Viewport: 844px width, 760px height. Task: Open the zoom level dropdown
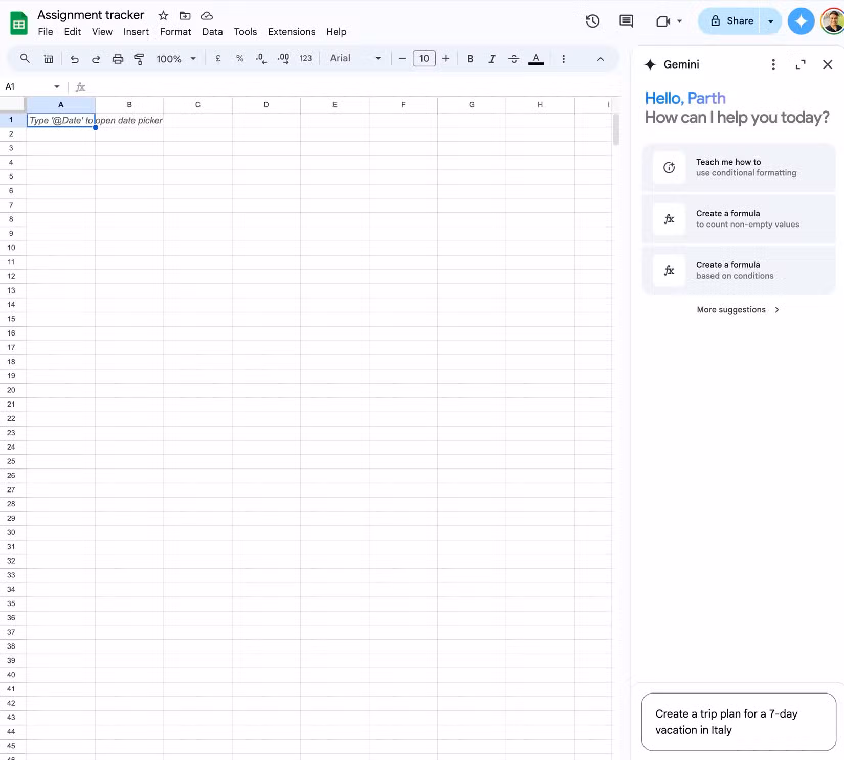point(176,58)
